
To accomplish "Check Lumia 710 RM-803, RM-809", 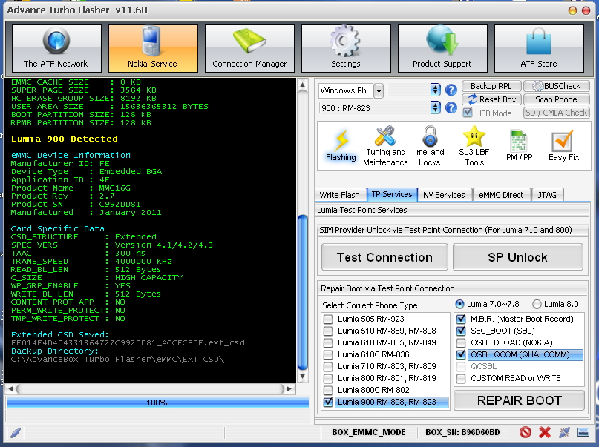I will (328, 366).
